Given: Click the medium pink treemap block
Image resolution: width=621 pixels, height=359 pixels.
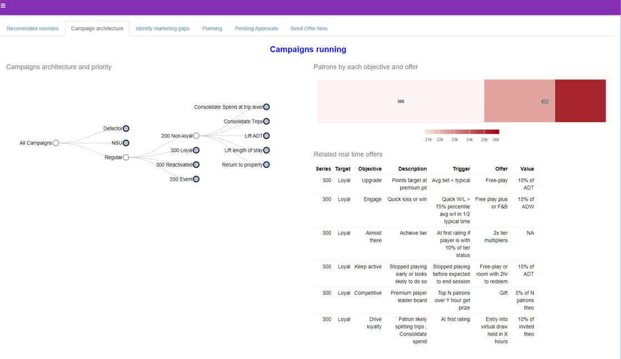Looking at the screenshot, I should click(519, 101).
